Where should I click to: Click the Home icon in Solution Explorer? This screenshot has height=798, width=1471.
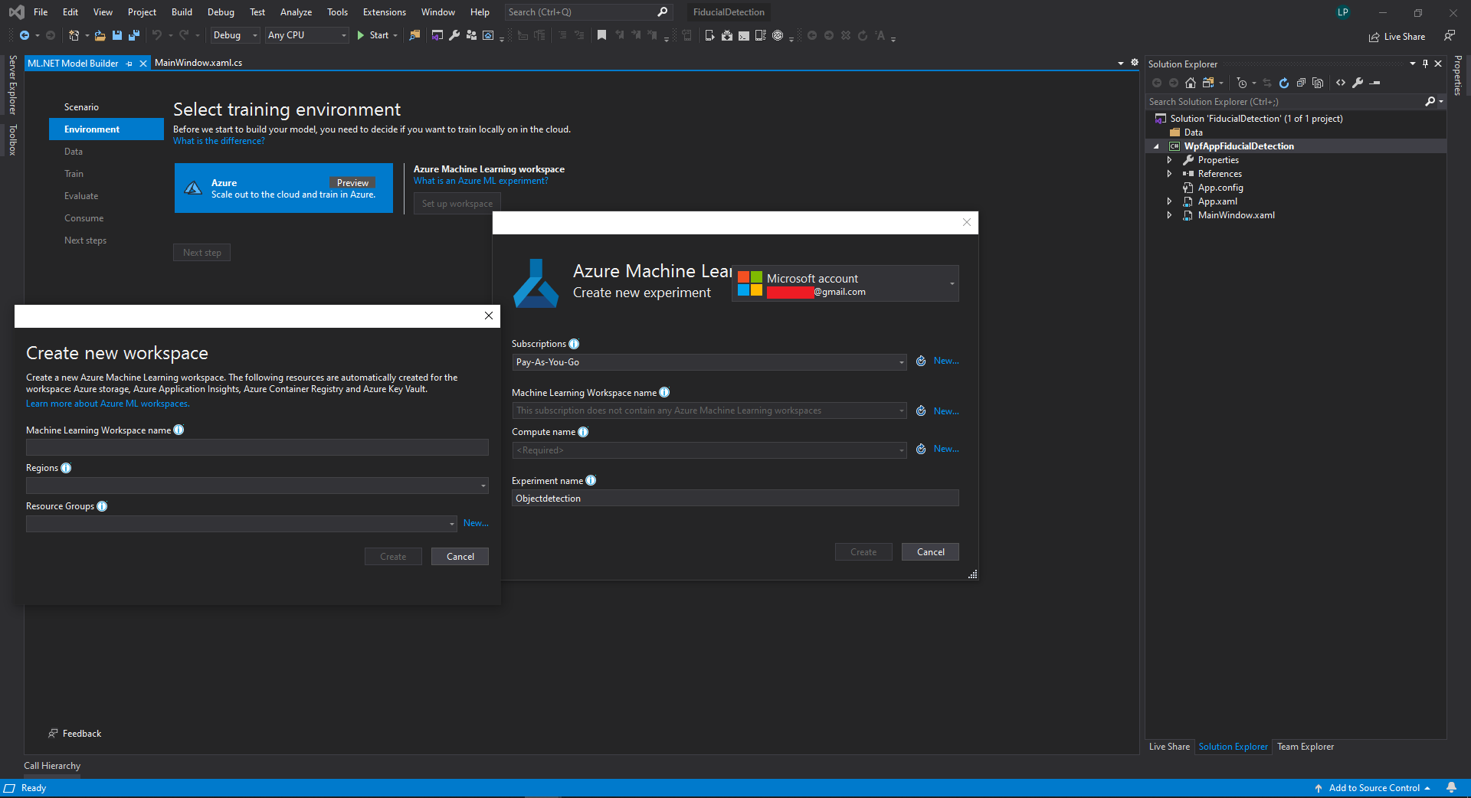tap(1191, 83)
